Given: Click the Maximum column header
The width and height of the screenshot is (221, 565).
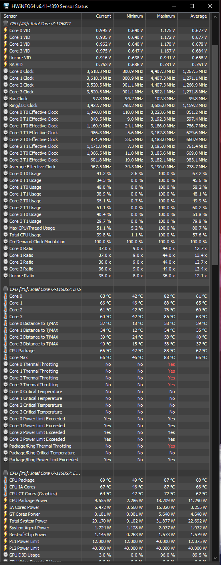Looking at the screenshot, I should click(161, 16).
